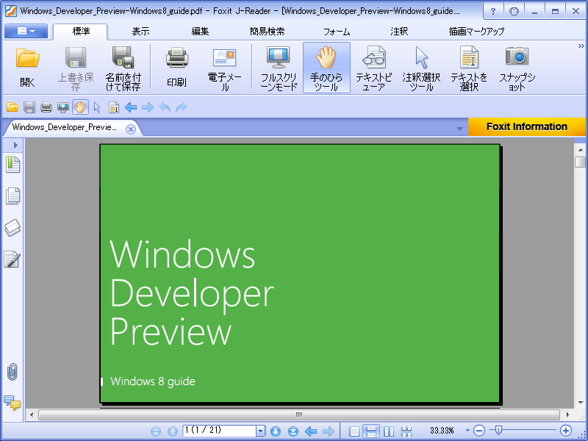Open the blue application menu dropdown
The height and width of the screenshot is (441, 588).
(x=26, y=31)
